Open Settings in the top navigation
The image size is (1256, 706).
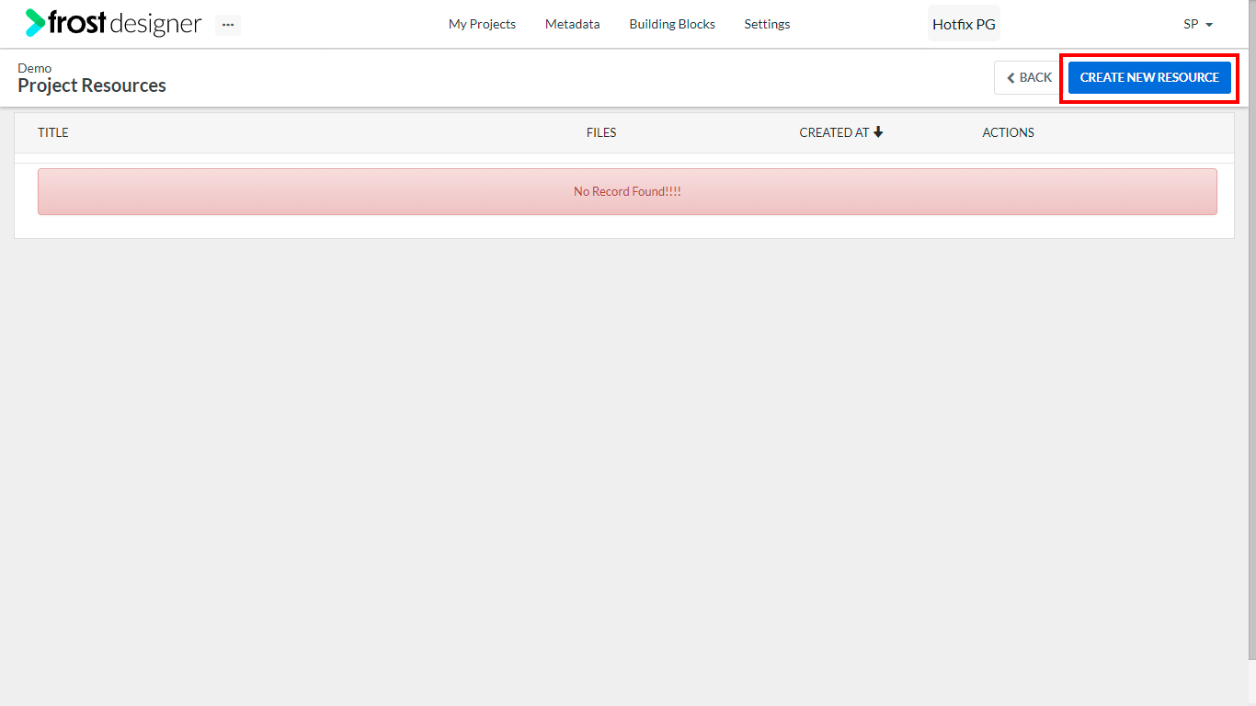pyautogui.click(x=767, y=24)
